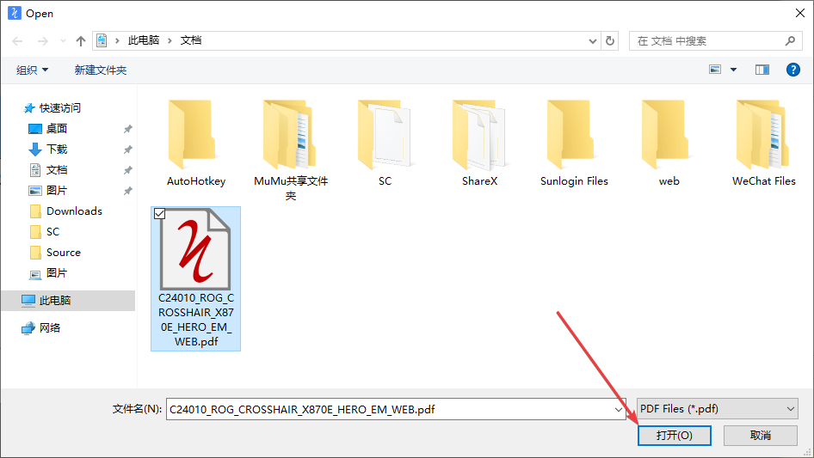Click 新建文件夹 button
The image size is (814, 458).
[100, 70]
